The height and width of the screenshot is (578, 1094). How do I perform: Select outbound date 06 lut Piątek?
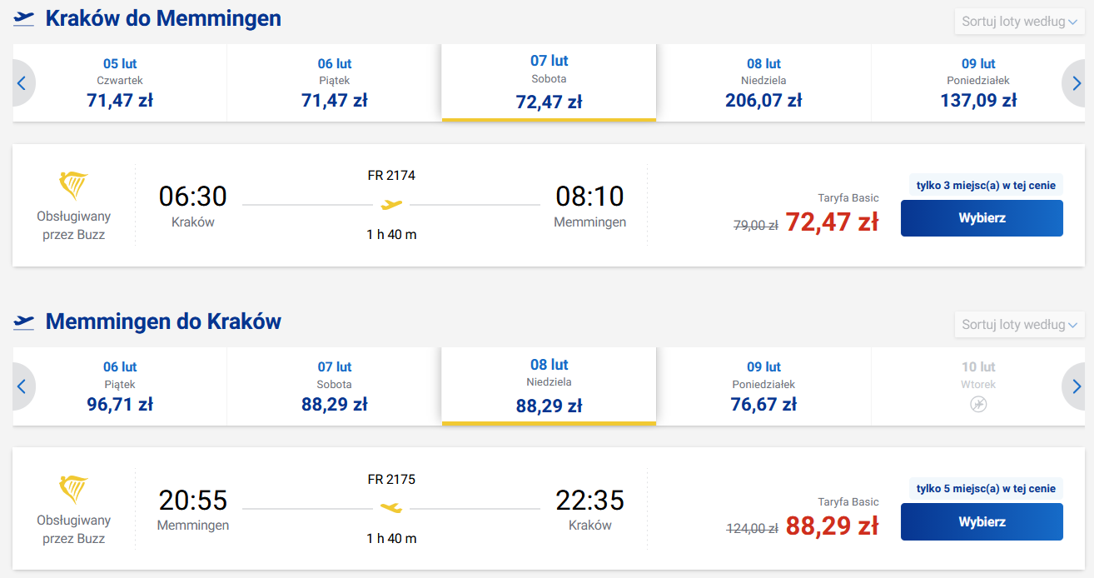point(335,83)
